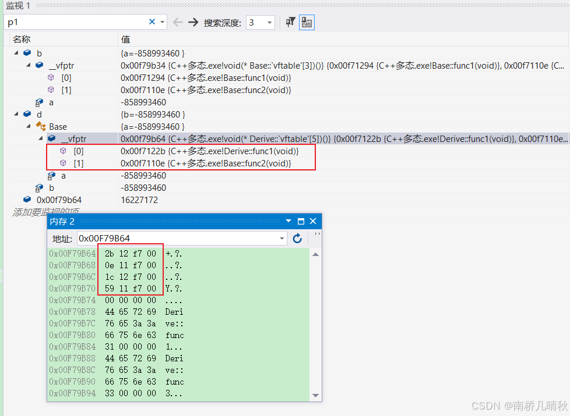Clear the p1 search box with the X

pos(152,22)
